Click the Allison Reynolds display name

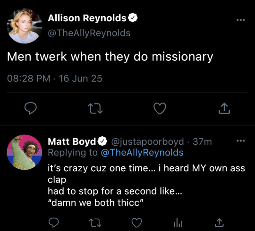87,18
